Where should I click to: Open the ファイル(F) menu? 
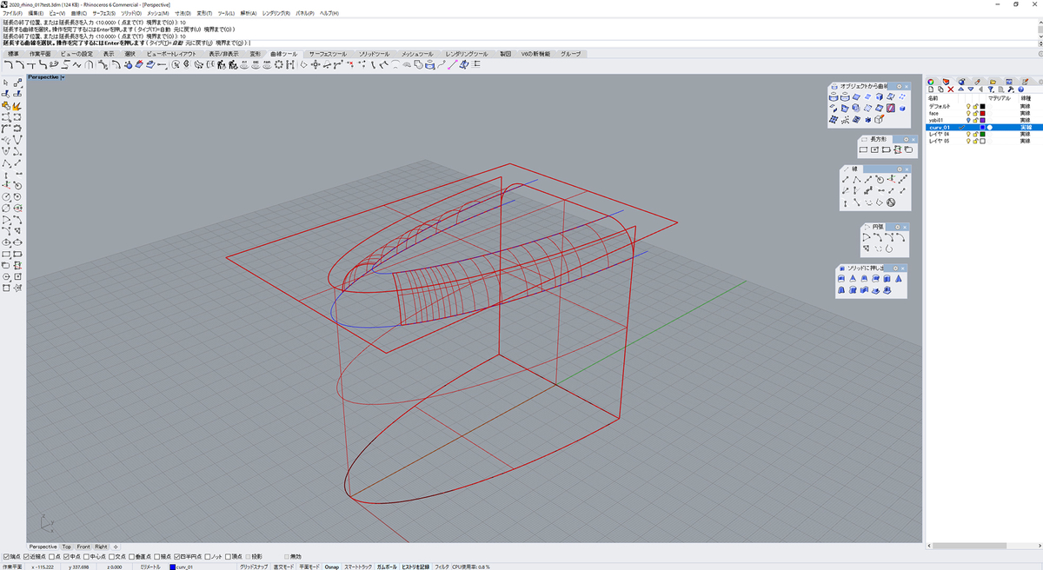[13, 14]
